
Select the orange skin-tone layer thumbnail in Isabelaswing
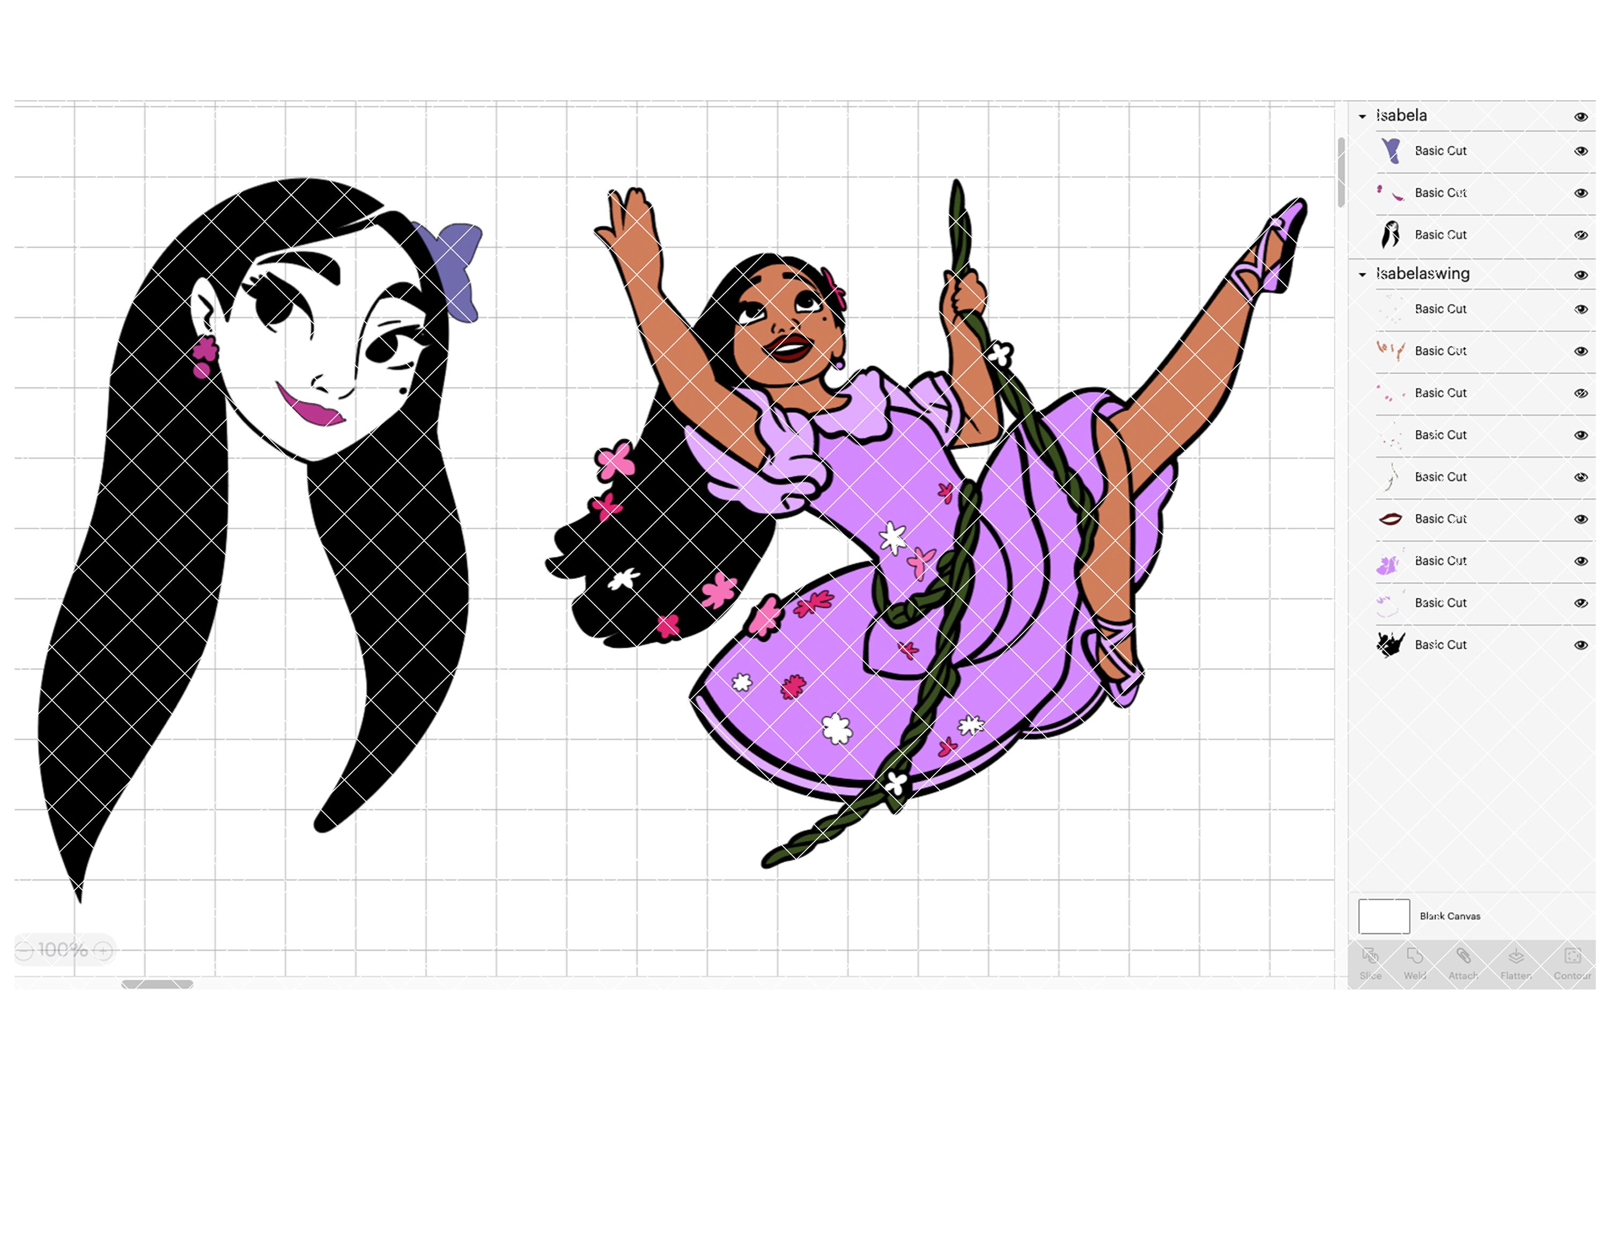coord(1390,351)
